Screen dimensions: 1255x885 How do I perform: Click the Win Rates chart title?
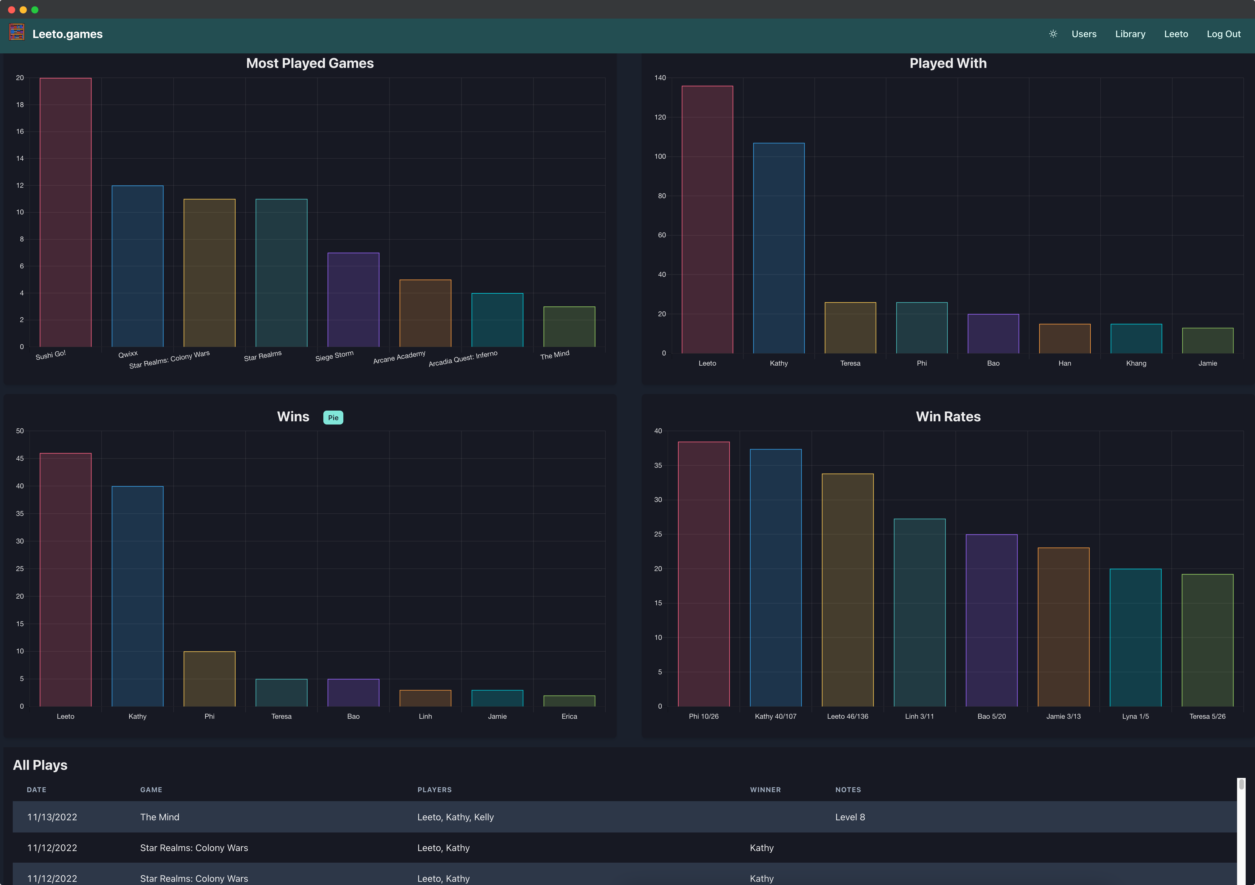pyautogui.click(x=948, y=417)
